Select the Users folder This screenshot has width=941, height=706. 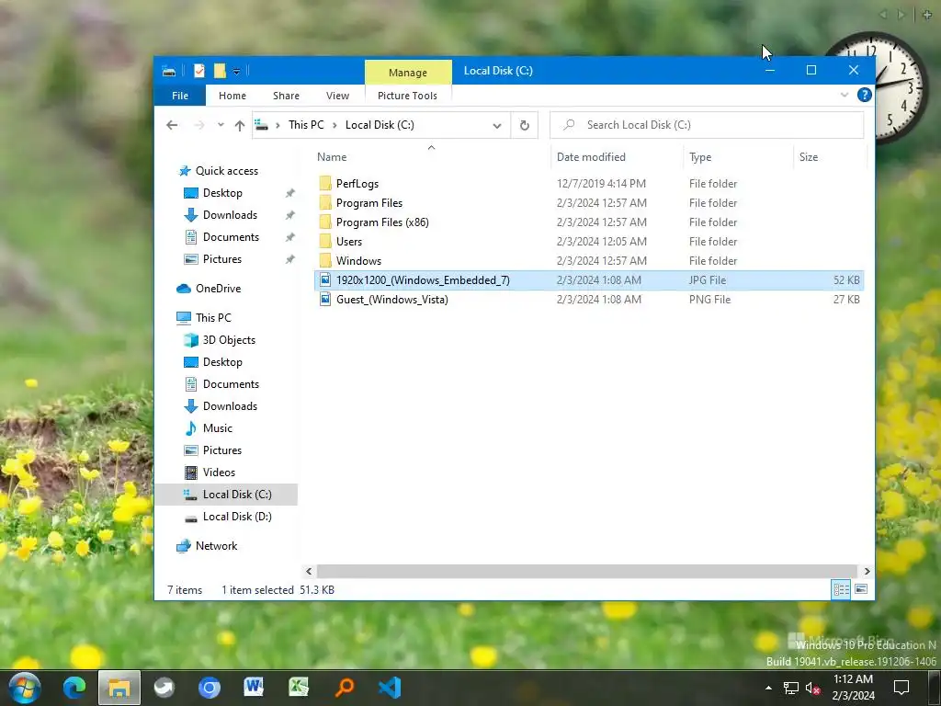[x=348, y=242]
